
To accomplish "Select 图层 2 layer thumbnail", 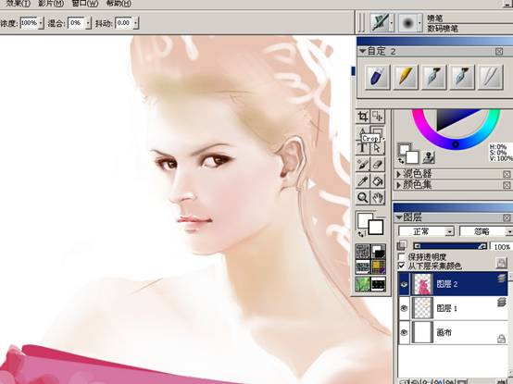I will click(422, 284).
